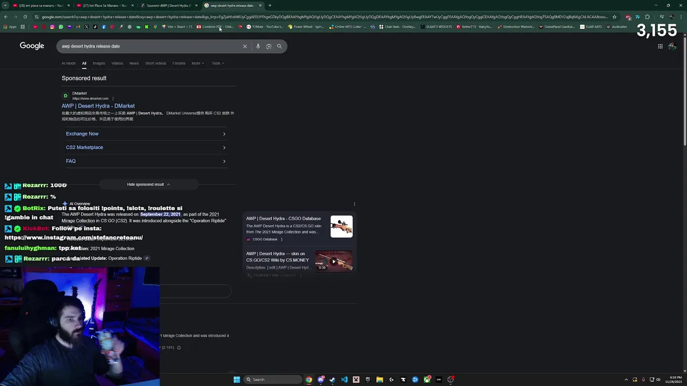Screen dimensions: 687x386
Task: Open the Chat Stats Overlay bookmark
Action: pyautogui.click(x=397, y=27)
